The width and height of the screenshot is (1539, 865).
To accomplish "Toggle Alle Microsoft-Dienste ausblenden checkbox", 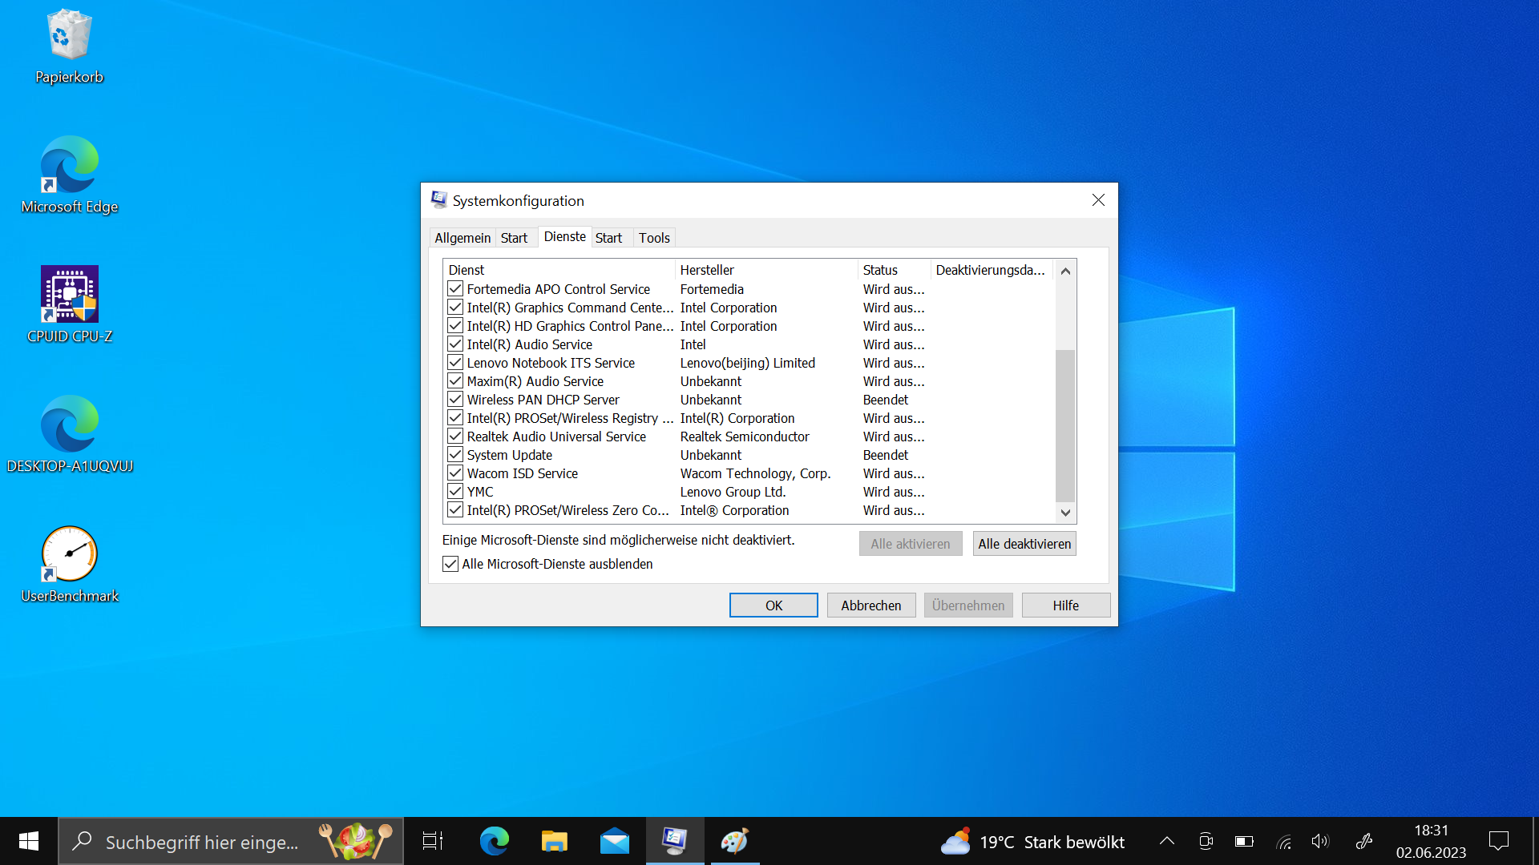I will (450, 564).
